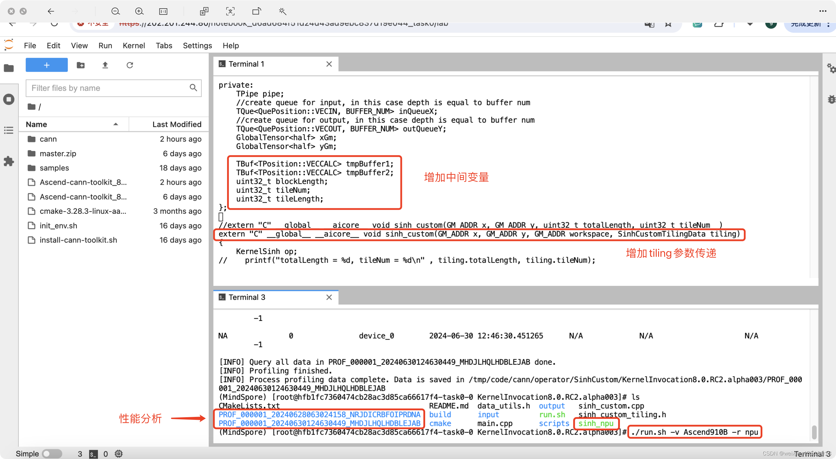Viewport: 836px width, 459px height.
Task: Click the new folder icon
Action: point(80,65)
